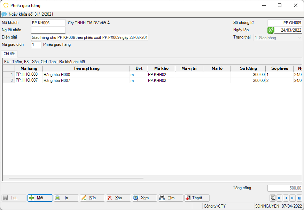Go to the next record
The height and width of the screenshot is (210, 304).
click(x=292, y=198)
